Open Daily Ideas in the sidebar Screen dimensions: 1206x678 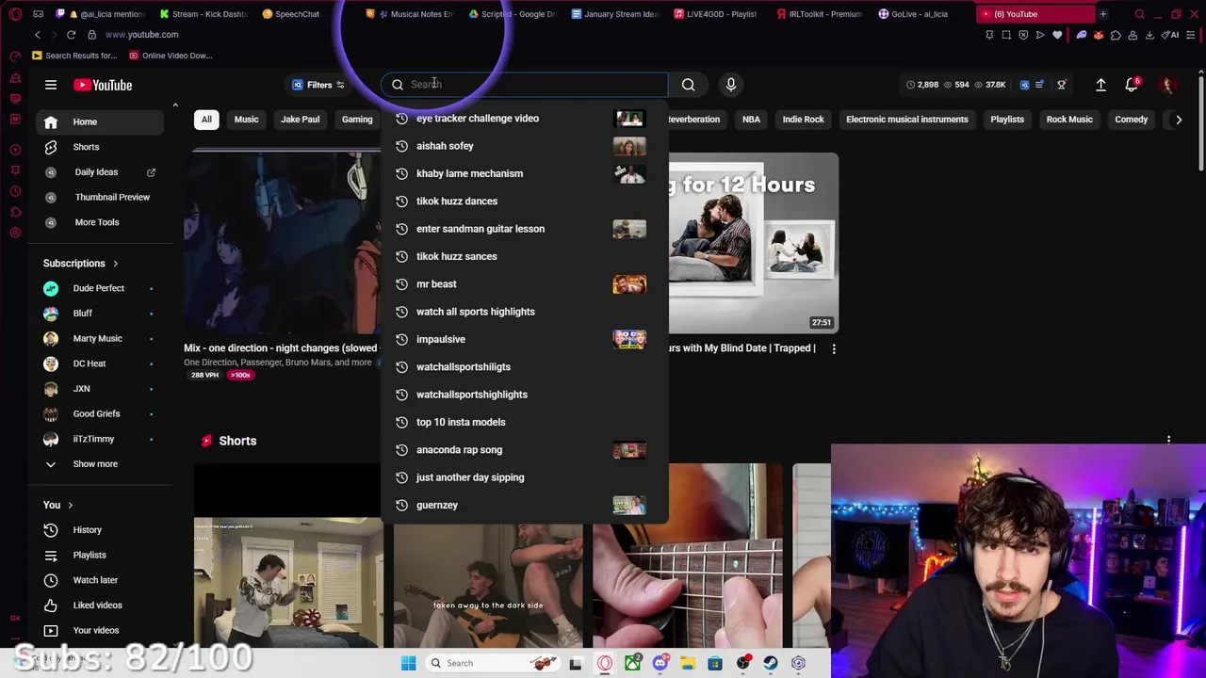pyautogui.click(x=98, y=172)
